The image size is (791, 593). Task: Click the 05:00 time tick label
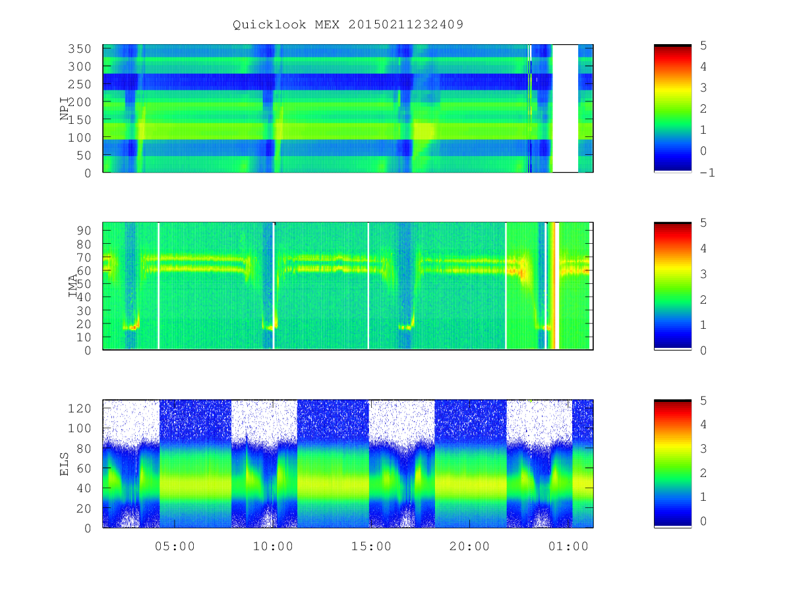[x=175, y=546]
